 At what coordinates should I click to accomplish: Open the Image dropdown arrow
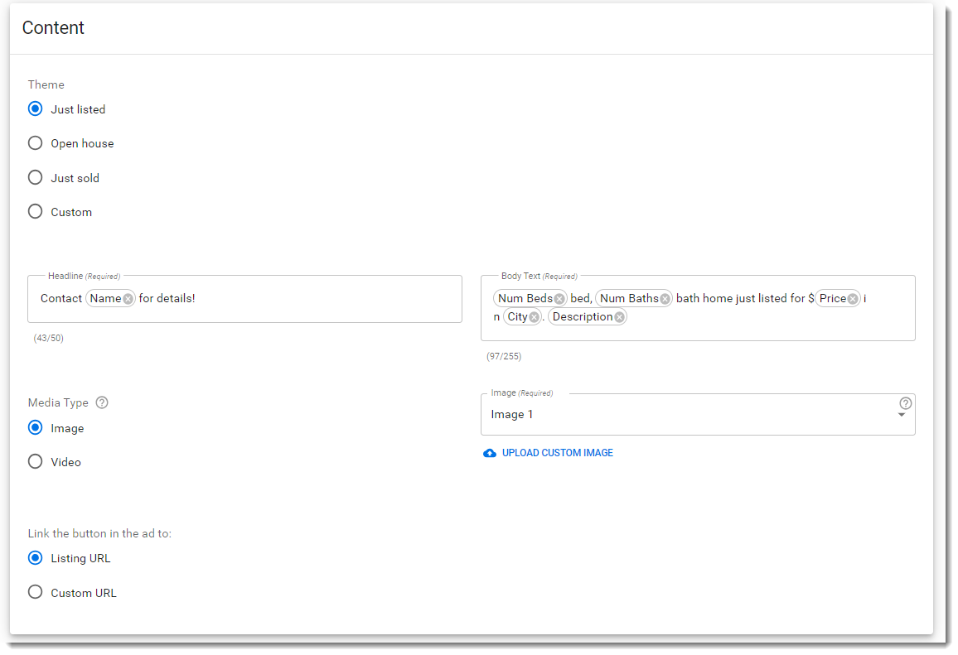click(x=902, y=416)
